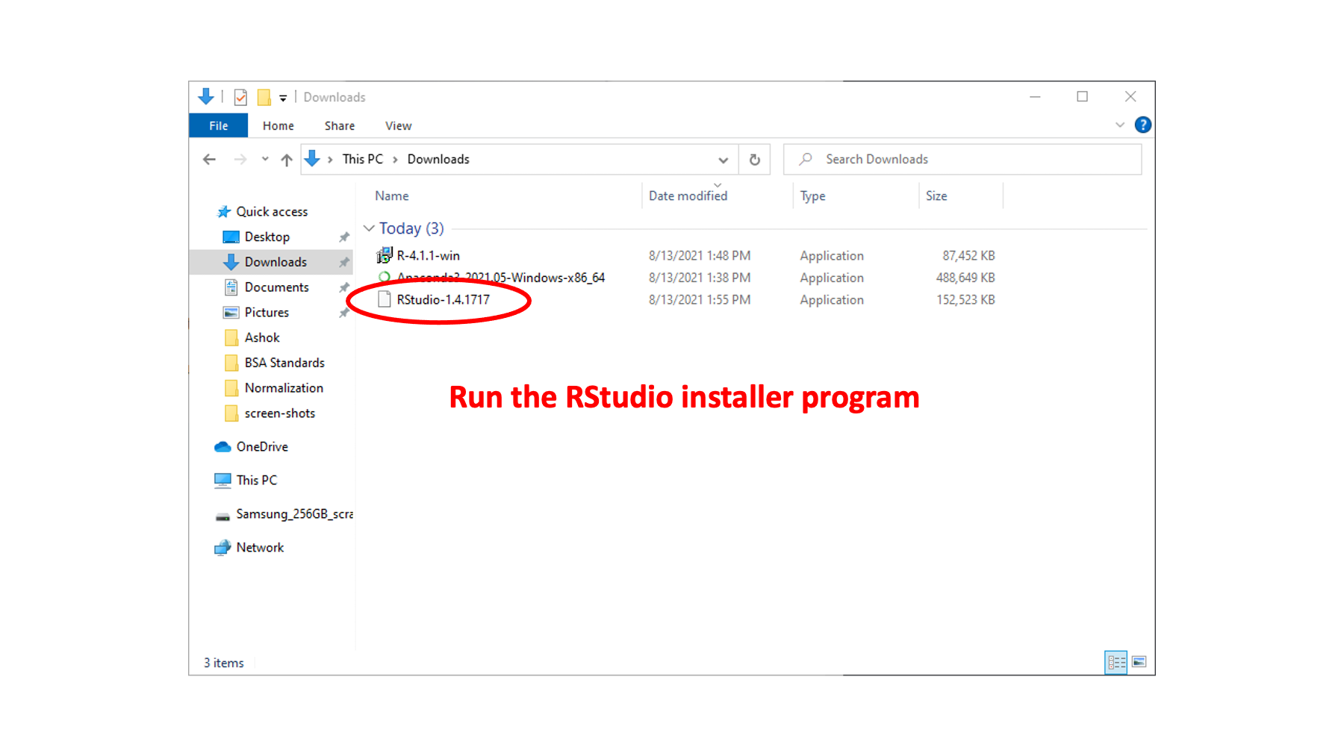Open the recent locations dropdown arrow
The height and width of the screenshot is (756, 1344).
coord(264,159)
